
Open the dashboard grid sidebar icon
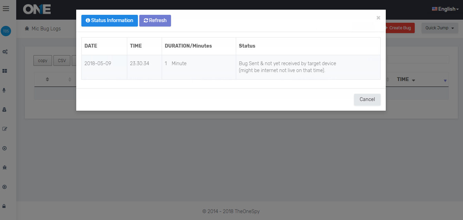click(x=5, y=71)
